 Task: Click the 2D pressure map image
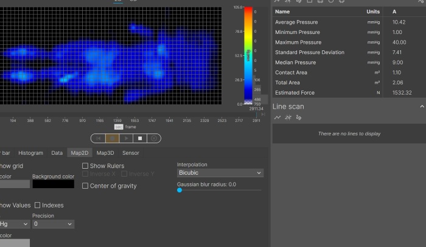[111, 55]
